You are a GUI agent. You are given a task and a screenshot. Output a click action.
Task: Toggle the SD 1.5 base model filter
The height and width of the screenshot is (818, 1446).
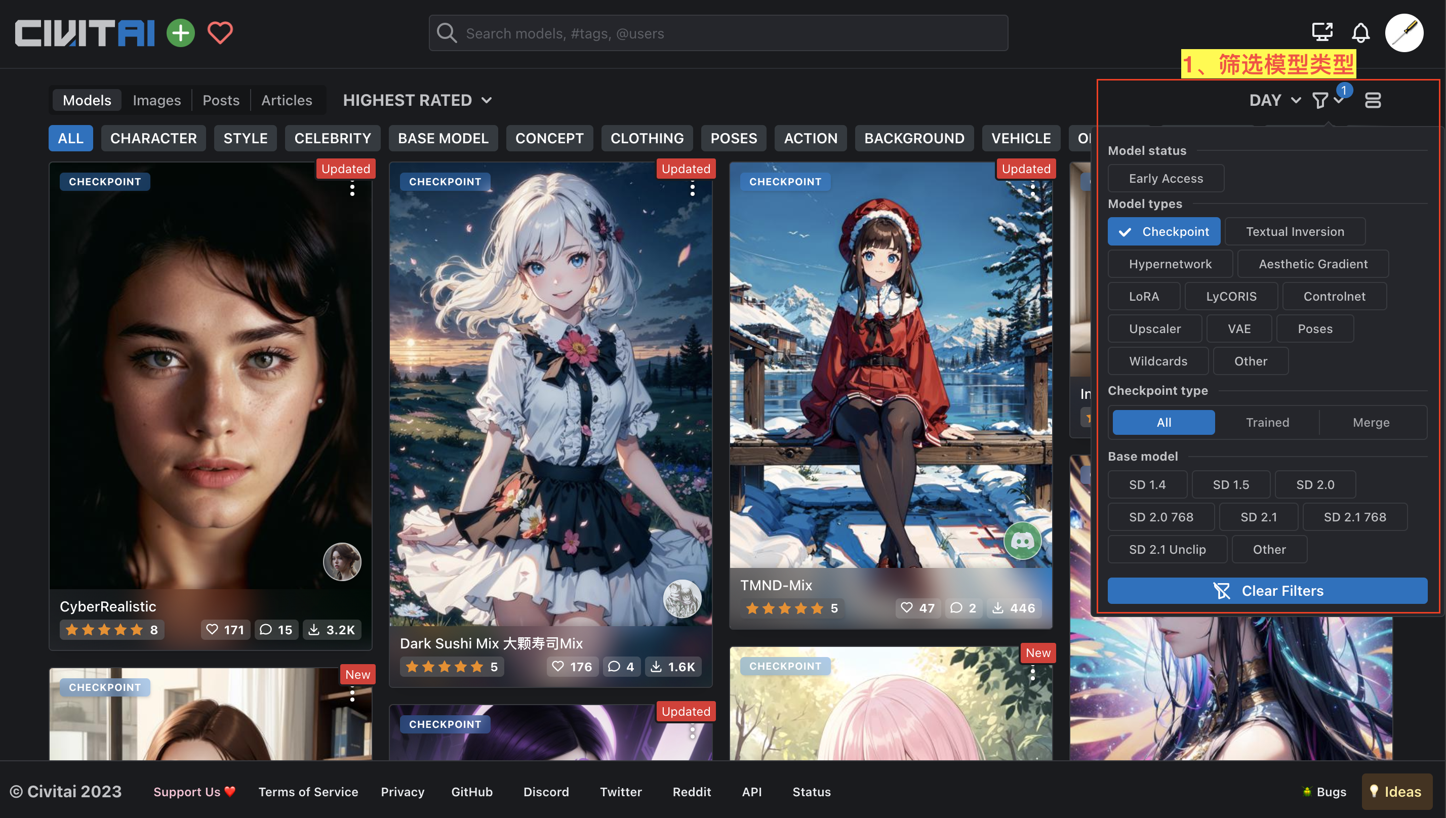coord(1230,484)
